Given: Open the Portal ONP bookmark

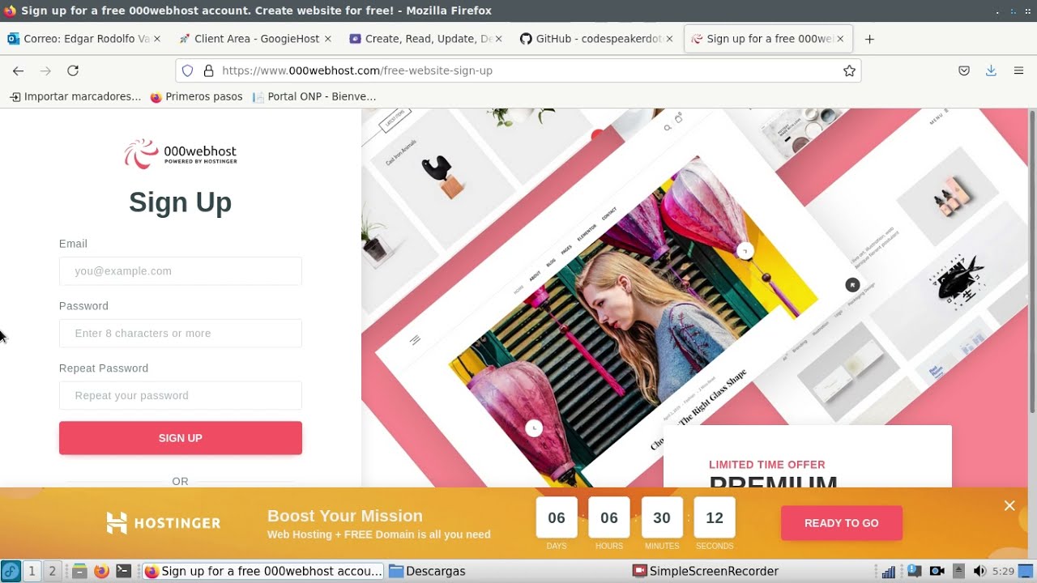Looking at the screenshot, I should tap(314, 96).
